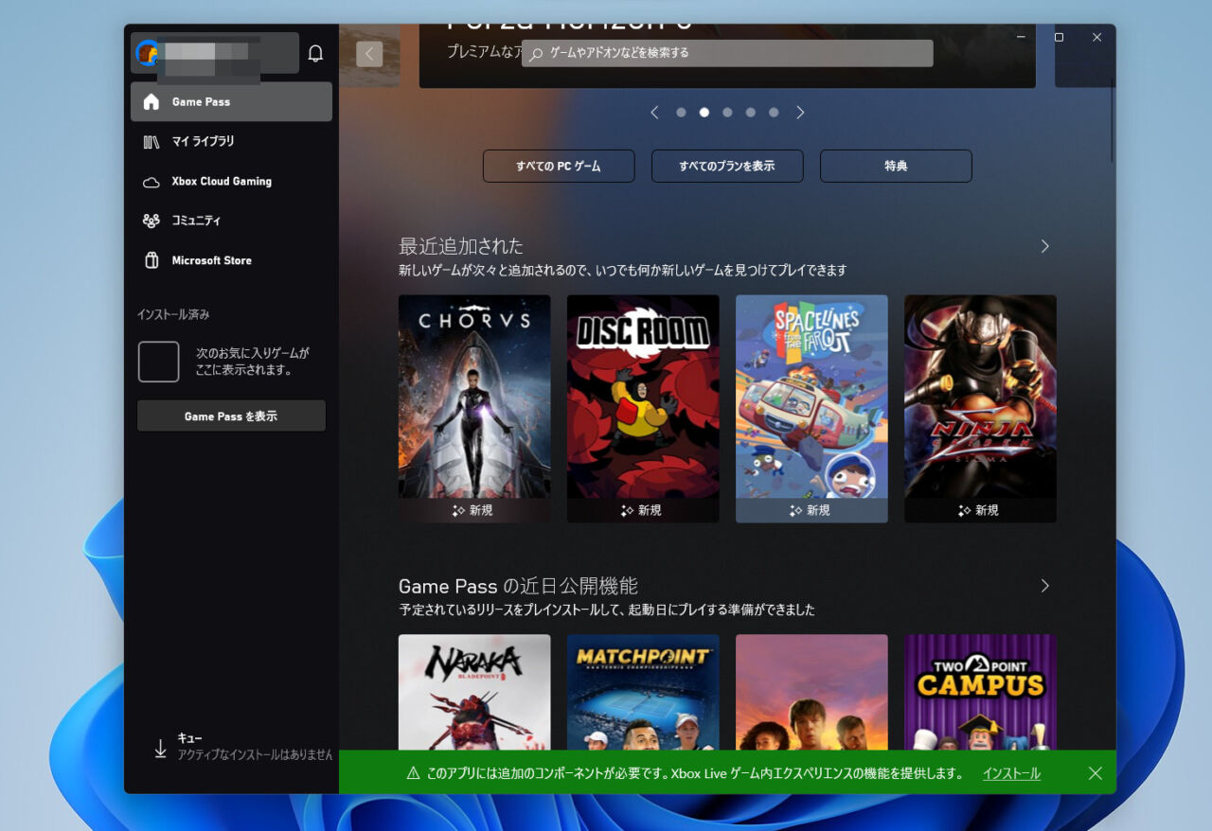Click the コミュニティ people icon

point(151,221)
